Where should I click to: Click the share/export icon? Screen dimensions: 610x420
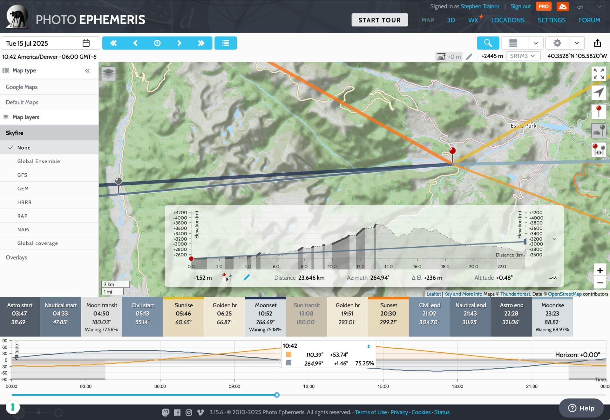pyautogui.click(x=598, y=43)
